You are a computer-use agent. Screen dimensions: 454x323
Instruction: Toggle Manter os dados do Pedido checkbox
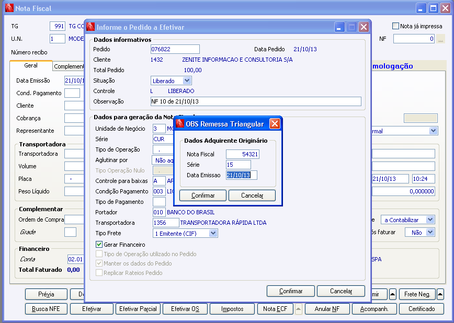tap(99, 263)
